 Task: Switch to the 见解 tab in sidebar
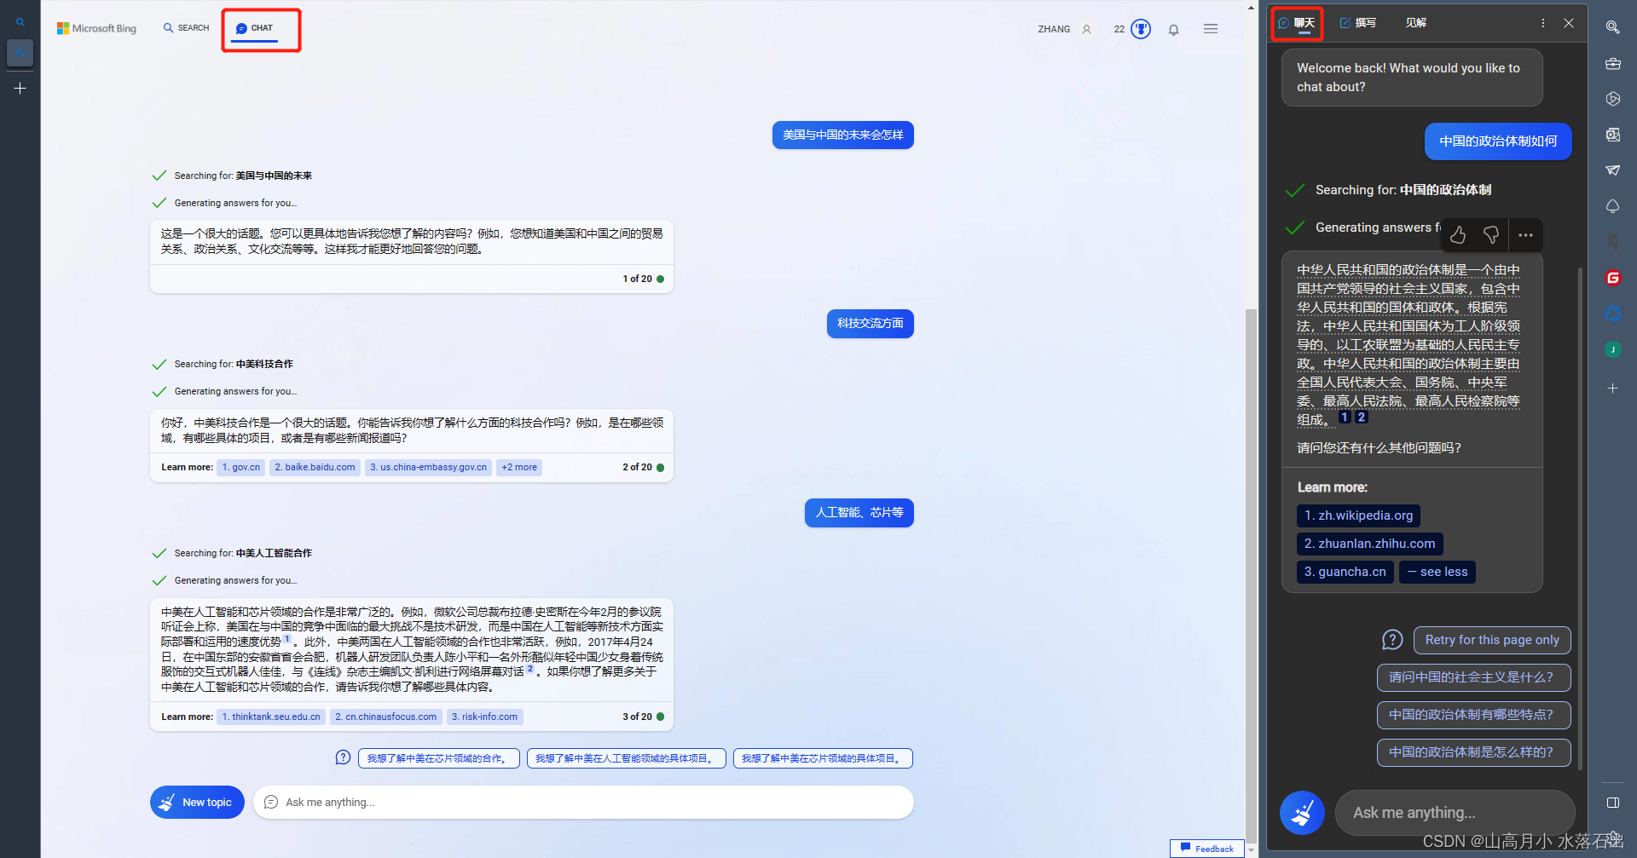(1415, 23)
